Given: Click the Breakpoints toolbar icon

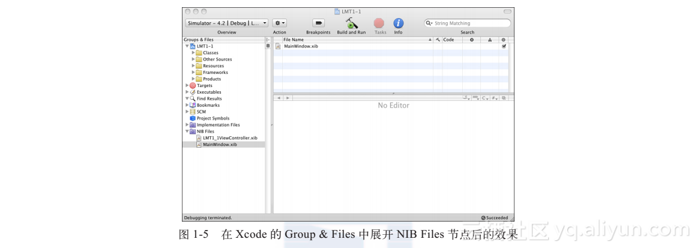Looking at the screenshot, I should 318,23.
